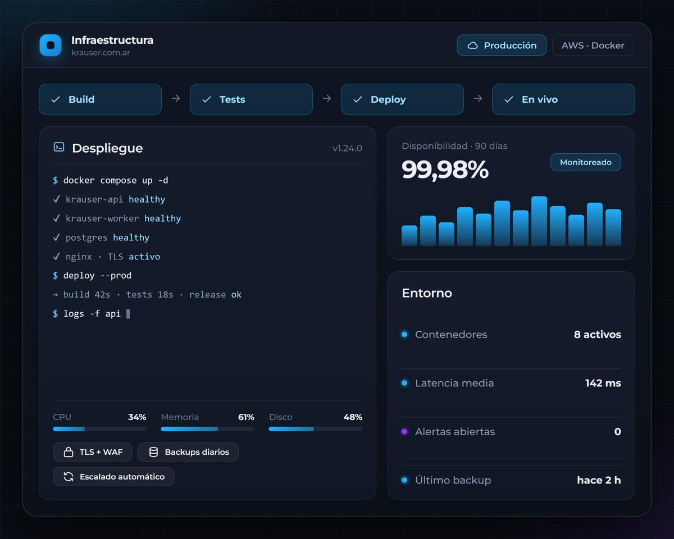Click the terminal icon beside Despliegue
The image size is (674, 539).
[59, 147]
